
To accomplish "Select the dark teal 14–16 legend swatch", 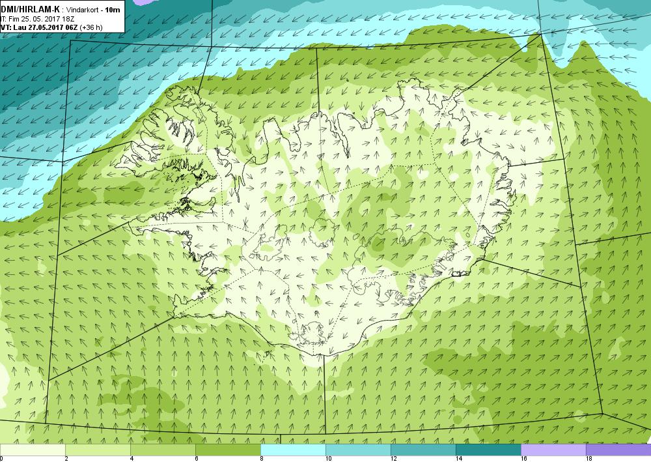I will pos(488,450).
